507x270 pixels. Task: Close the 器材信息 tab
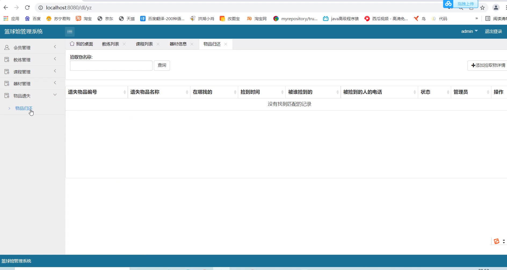[192, 44]
